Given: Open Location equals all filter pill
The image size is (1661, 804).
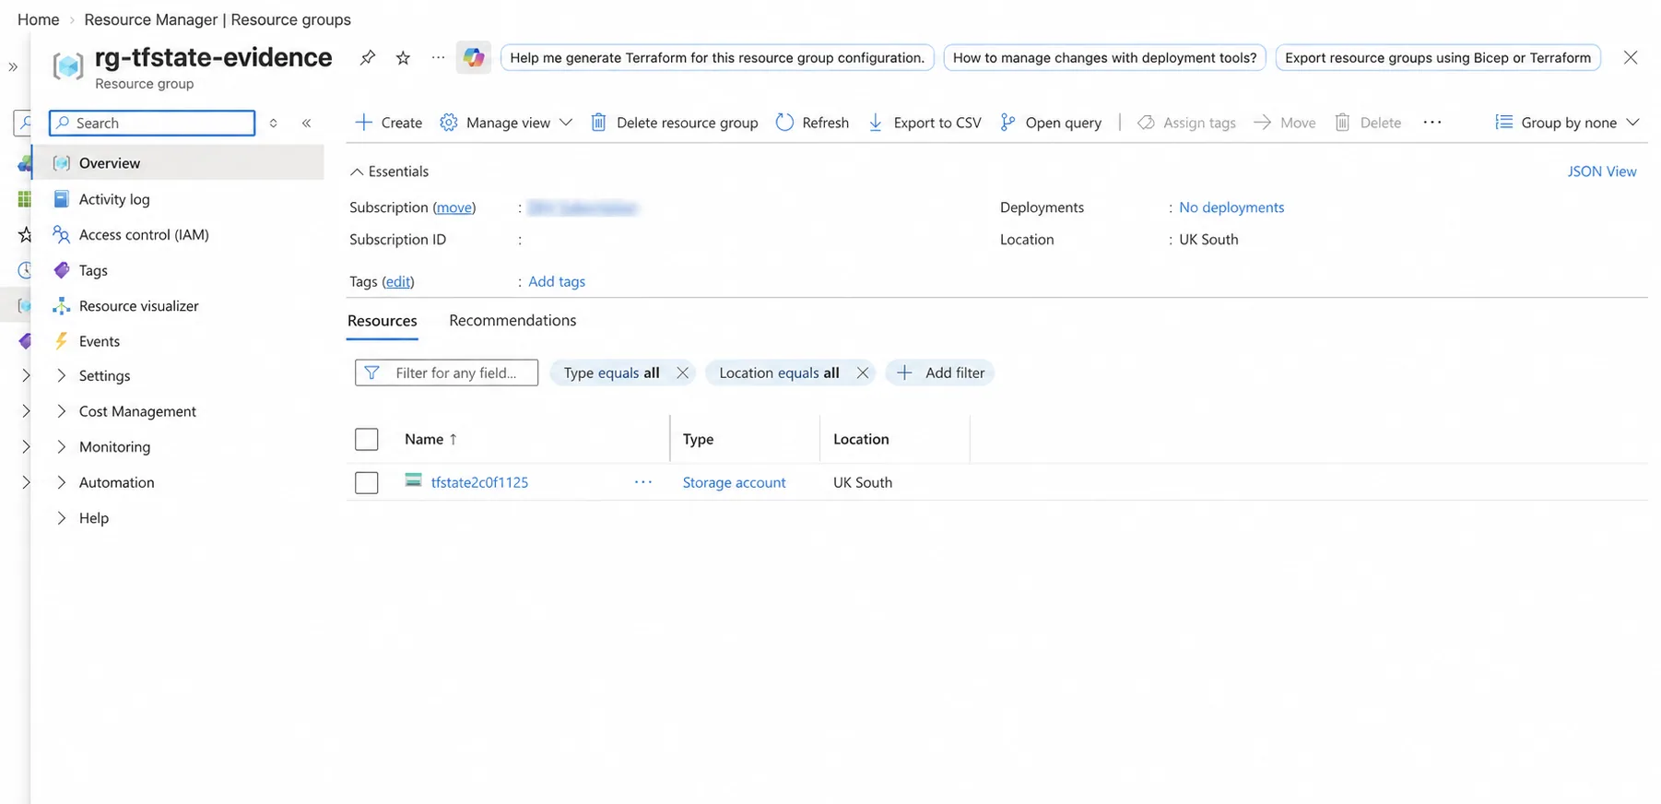Looking at the screenshot, I should coord(779,372).
